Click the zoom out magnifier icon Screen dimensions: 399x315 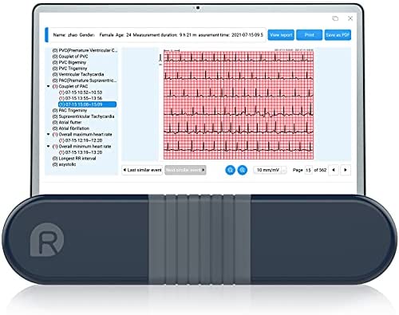[x=231, y=170]
